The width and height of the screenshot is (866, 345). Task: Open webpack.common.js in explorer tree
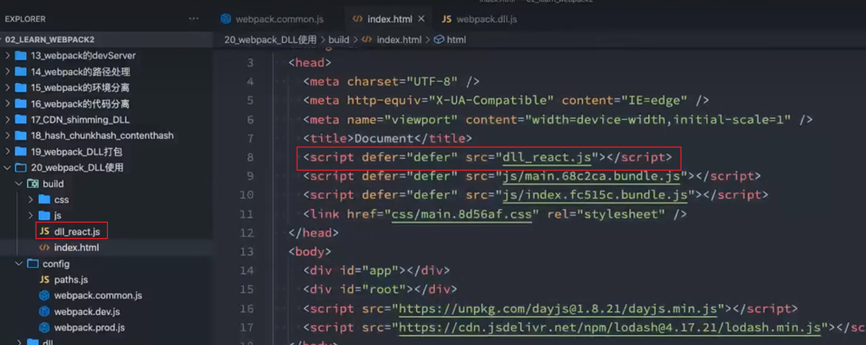98,296
